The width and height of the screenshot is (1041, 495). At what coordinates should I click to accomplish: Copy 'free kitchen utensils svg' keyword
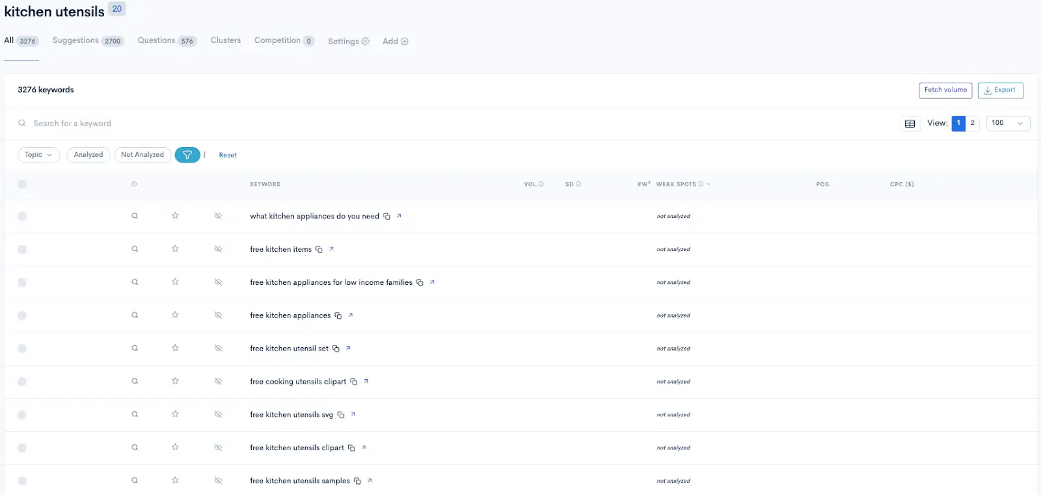click(x=340, y=415)
